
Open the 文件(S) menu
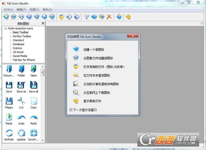8,10
